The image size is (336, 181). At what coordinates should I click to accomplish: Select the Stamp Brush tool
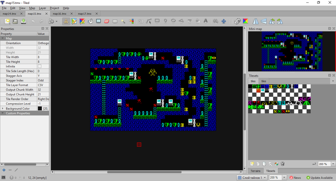click(66, 21)
